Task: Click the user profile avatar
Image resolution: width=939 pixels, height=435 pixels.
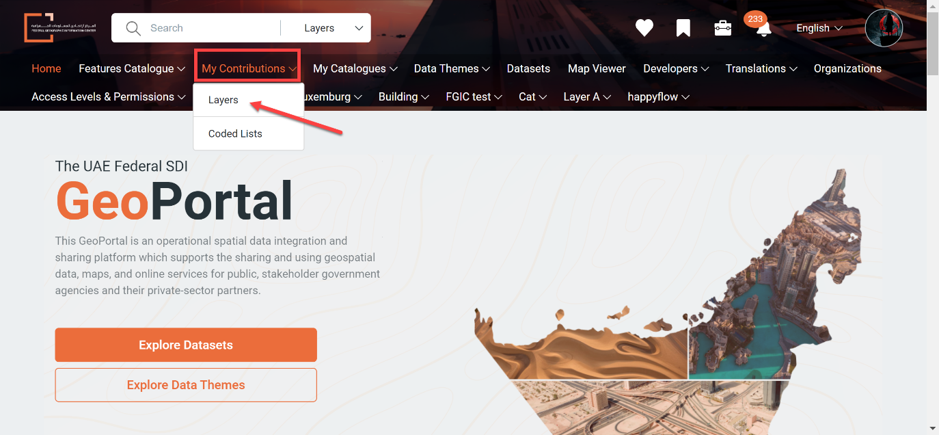Action: (884, 28)
